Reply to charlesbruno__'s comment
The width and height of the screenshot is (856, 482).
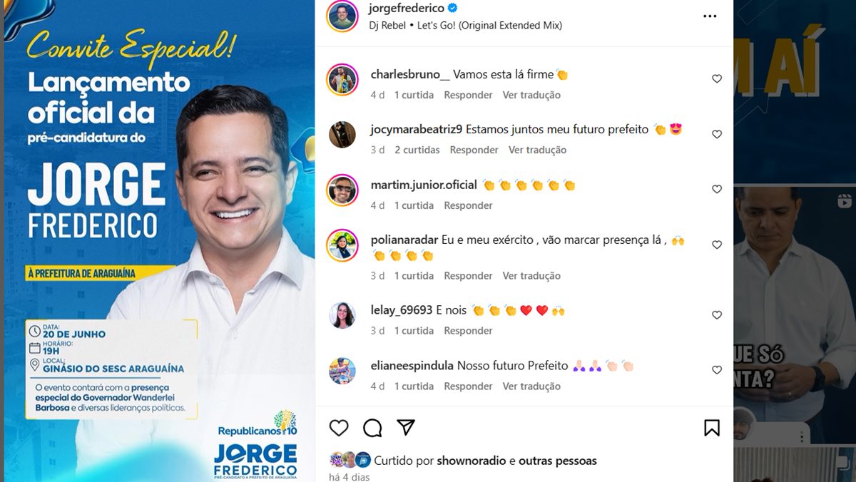point(468,95)
